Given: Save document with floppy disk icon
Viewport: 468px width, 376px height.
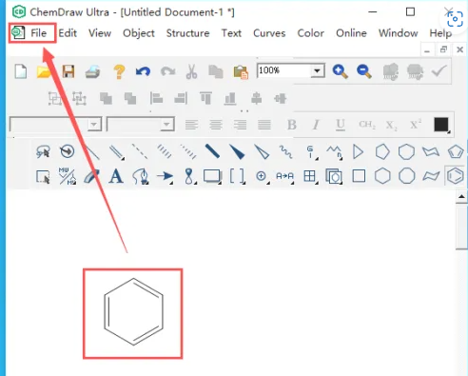Looking at the screenshot, I should click(68, 71).
